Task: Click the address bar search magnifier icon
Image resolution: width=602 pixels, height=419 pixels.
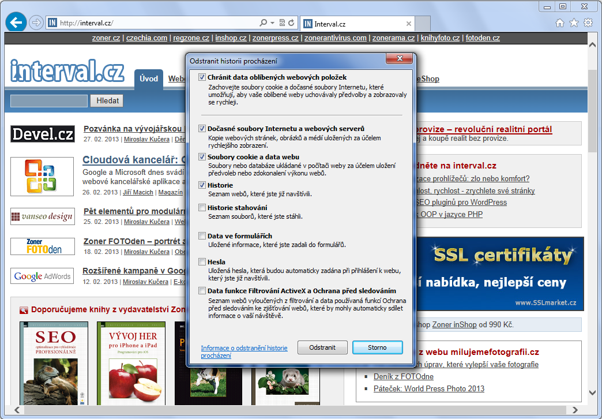Action: (263, 23)
